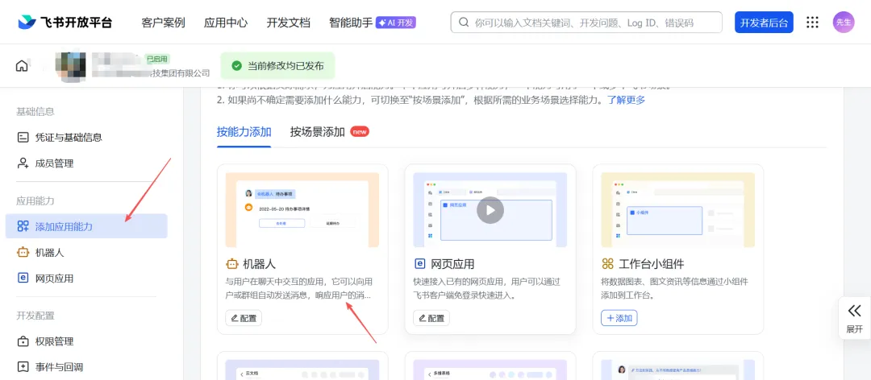Click the sidebar 网页应用 icon
The width and height of the screenshot is (871, 380).
pos(23,279)
